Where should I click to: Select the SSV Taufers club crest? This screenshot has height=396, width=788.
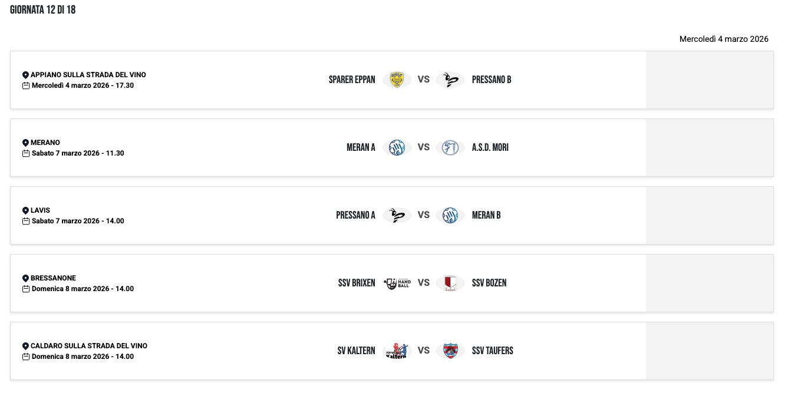(450, 351)
